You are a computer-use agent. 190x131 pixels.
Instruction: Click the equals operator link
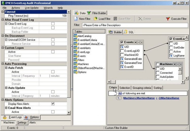[x=157, y=98]
